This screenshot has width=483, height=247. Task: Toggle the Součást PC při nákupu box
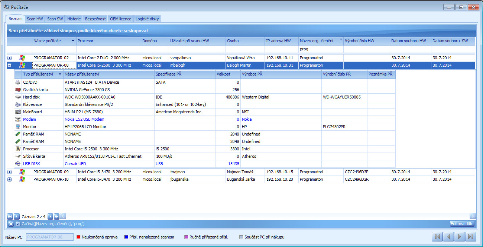point(241,237)
